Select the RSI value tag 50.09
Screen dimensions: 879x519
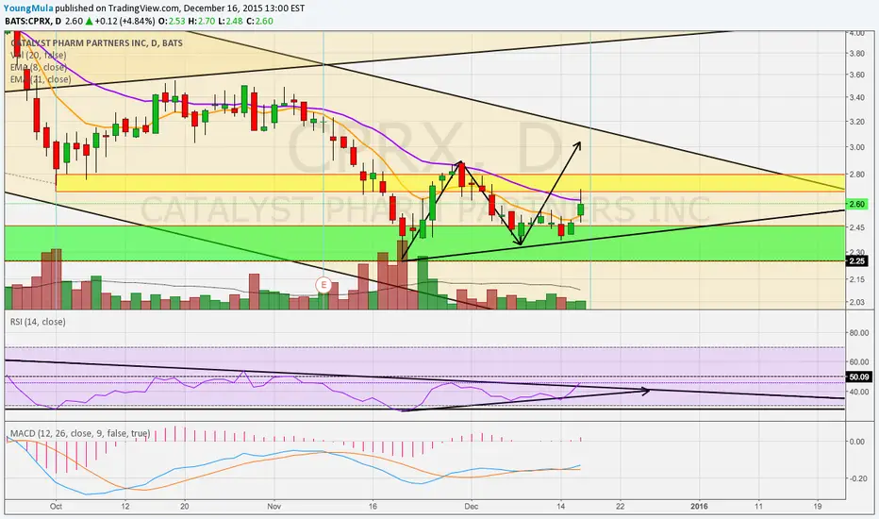click(x=858, y=377)
